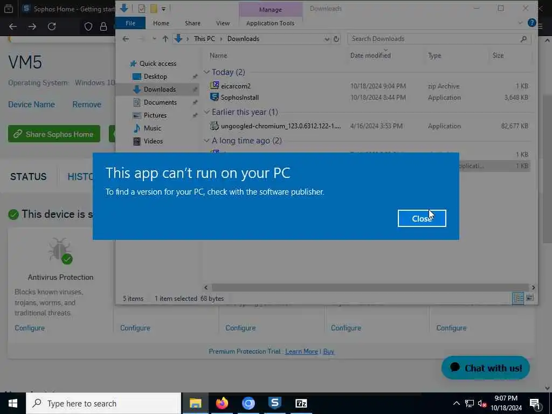
Task: Open the Chat with us widget
Action: 486,368
